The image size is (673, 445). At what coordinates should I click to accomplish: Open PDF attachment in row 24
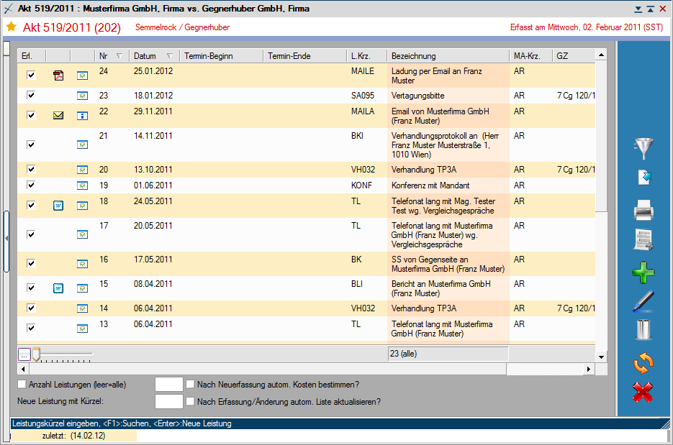pos(59,75)
